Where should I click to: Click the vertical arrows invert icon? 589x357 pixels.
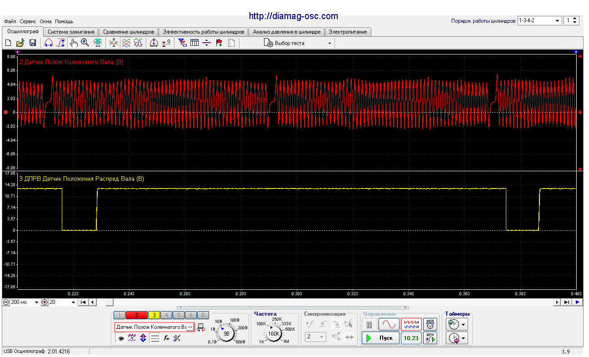coord(143,338)
